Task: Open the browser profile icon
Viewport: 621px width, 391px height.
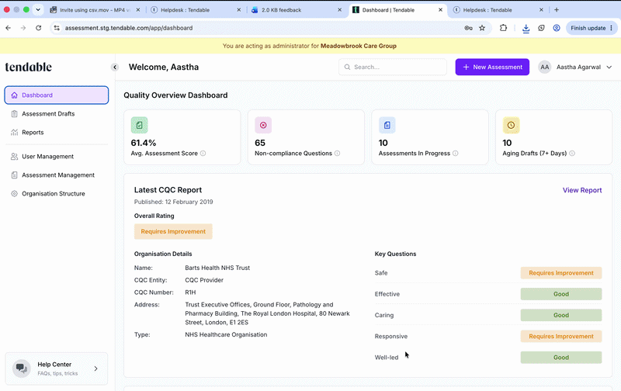Action: coord(557,28)
